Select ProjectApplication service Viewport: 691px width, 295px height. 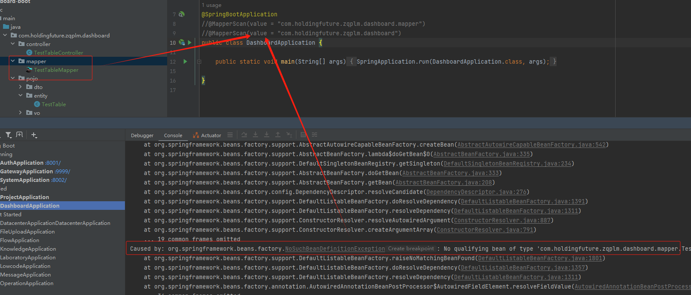25,197
